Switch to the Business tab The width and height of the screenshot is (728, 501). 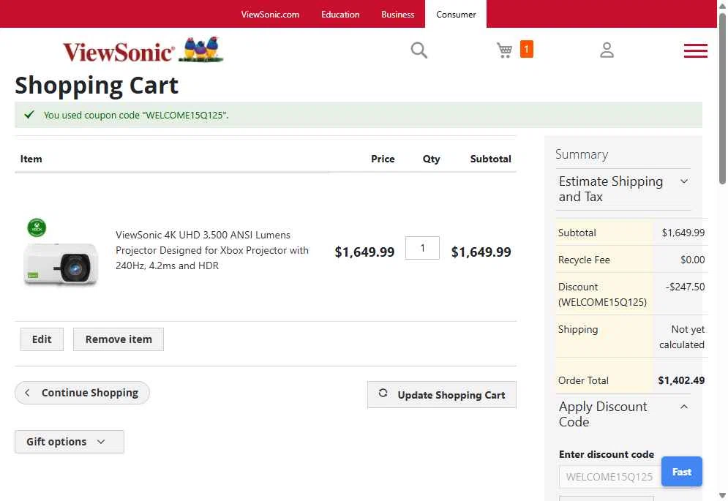[398, 15]
